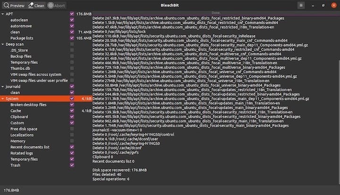The width and height of the screenshot is (340, 195).
Task: Minimize the BleachBit window
Action: pyautogui.click(x=313, y=5)
